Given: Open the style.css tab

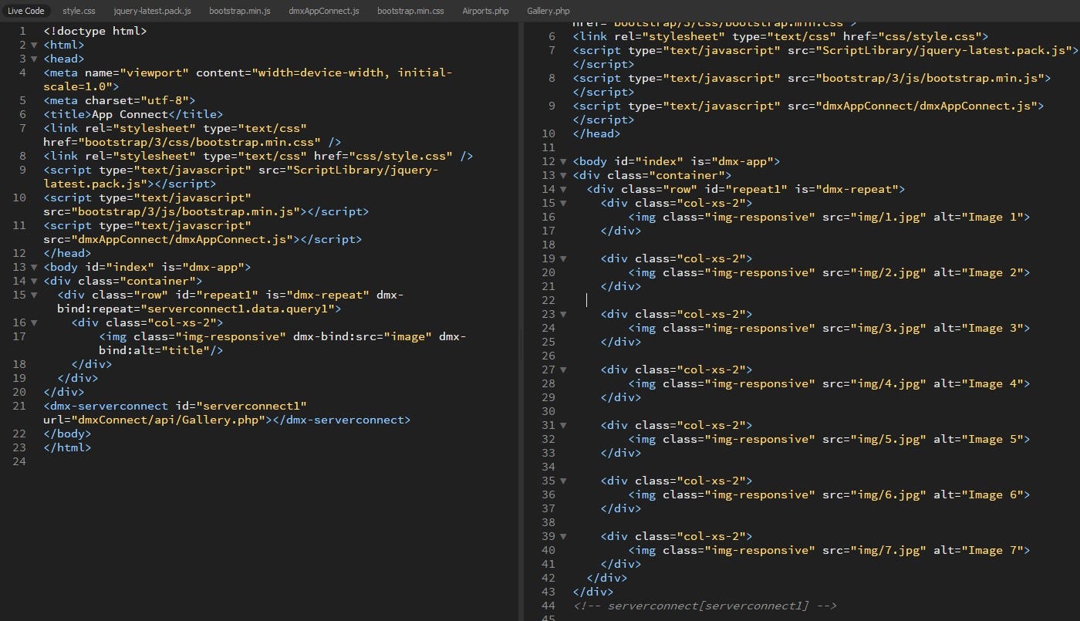Looking at the screenshot, I should pos(79,11).
